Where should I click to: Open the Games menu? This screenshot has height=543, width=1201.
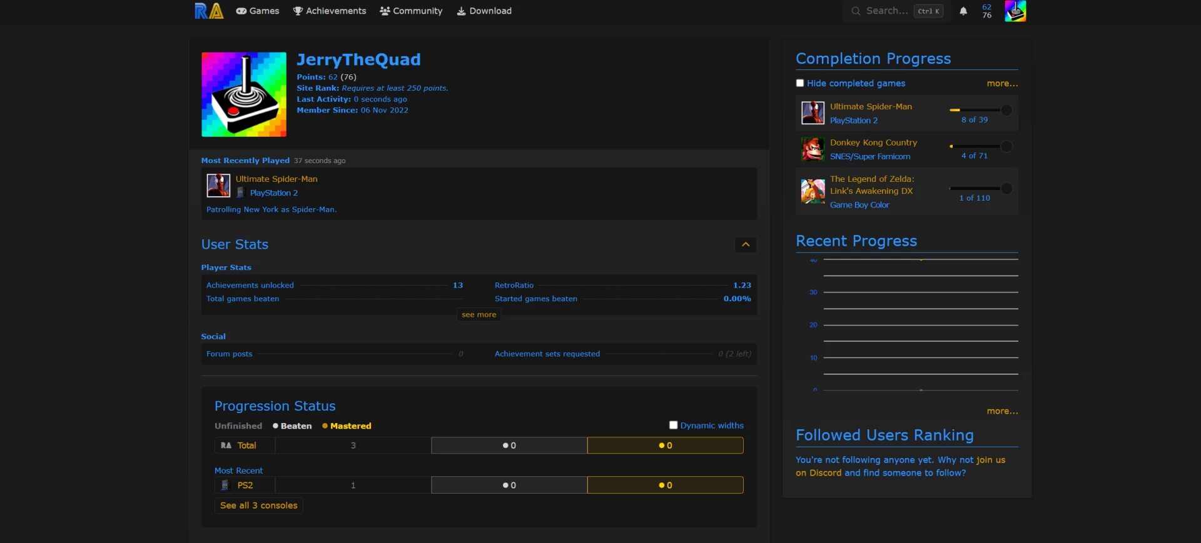257,11
